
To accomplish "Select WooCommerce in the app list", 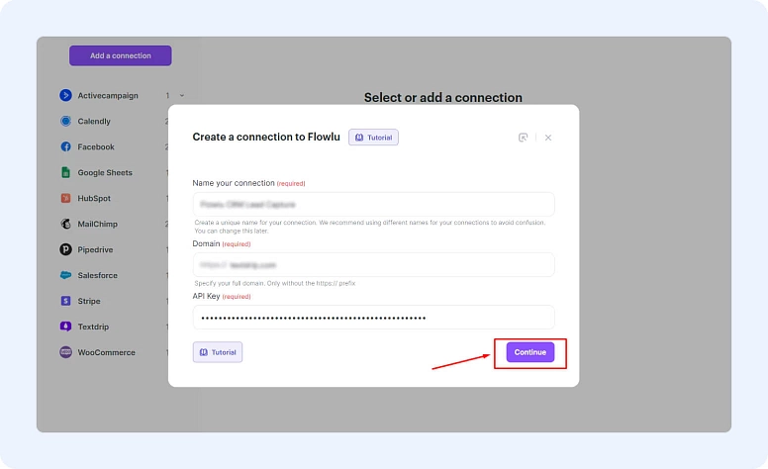I will click(106, 352).
